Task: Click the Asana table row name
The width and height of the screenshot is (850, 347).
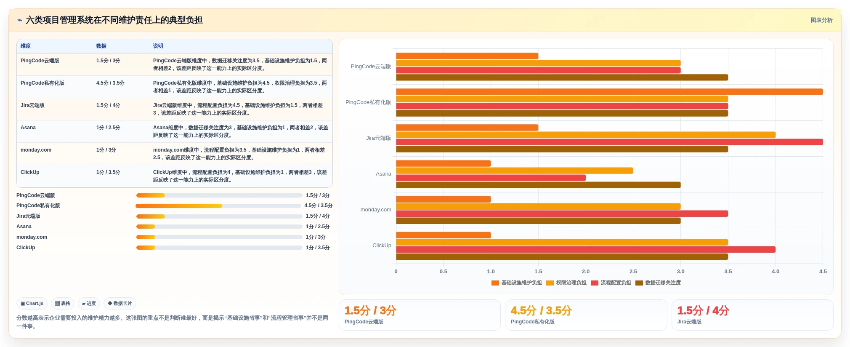Action: pyautogui.click(x=28, y=128)
